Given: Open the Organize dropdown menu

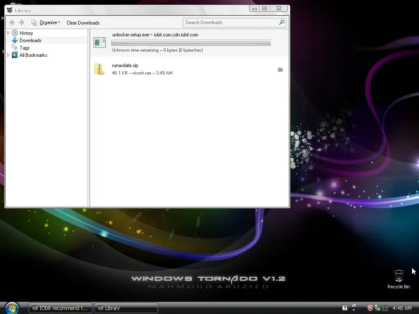Looking at the screenshot, I should point(46,23).
